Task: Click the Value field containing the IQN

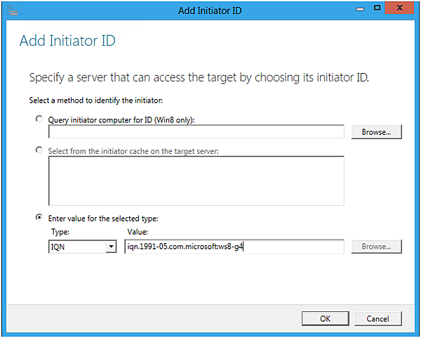Action: point(234,247)
